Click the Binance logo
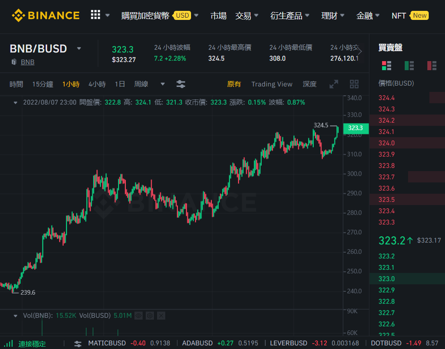The height and width of the screenshot is (349, 445). [x=46, y=15]
